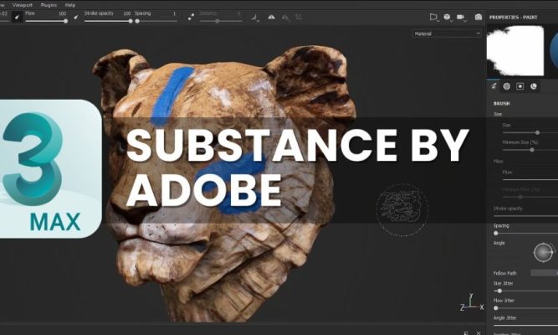Select the material tab icon in properties
Viewport: 558px width, 335px height.
click(534, 85)
